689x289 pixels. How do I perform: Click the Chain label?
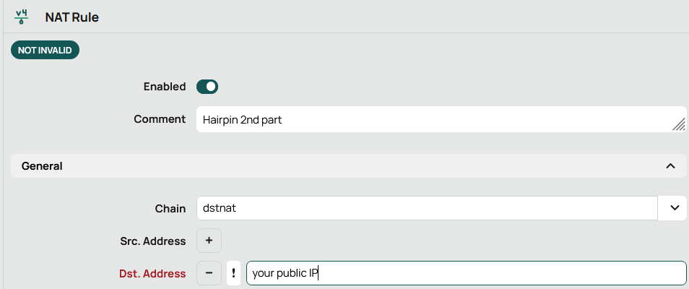(x=170, y=208)
